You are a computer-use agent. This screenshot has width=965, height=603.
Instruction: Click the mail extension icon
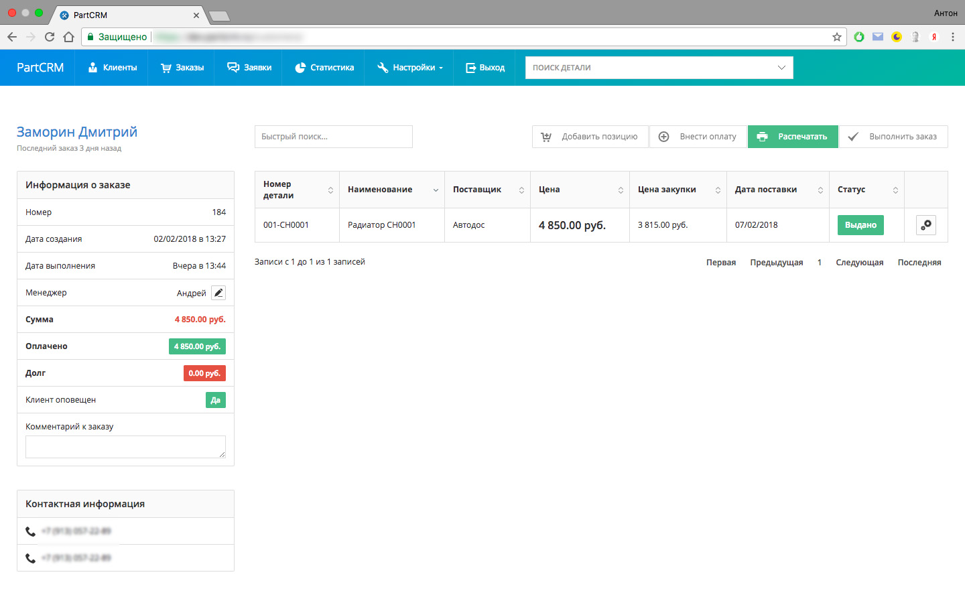pos(877,37)
